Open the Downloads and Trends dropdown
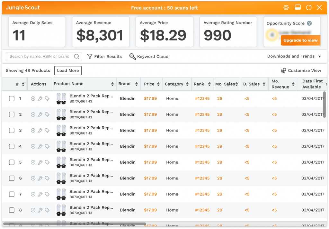The height and width of the screenshot is (229, 329). 294,56
